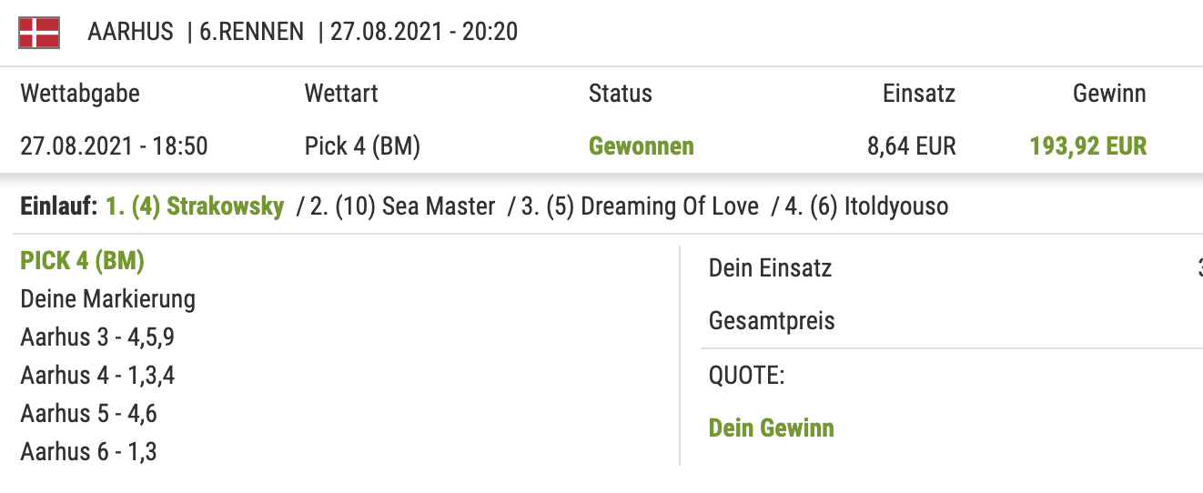Click the Danish flag icon

pos(39,32)
